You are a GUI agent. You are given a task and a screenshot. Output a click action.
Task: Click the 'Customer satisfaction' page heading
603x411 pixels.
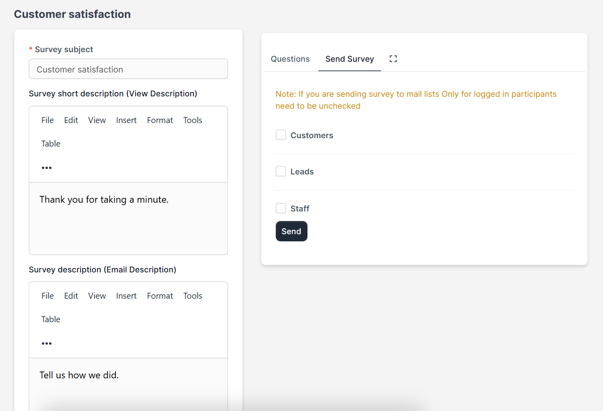[72, 14]
